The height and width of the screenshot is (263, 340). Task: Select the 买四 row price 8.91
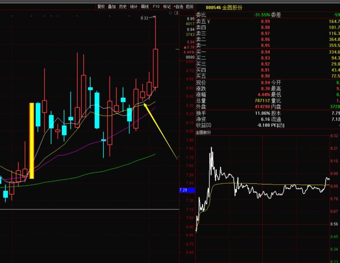tap(265, 70)
